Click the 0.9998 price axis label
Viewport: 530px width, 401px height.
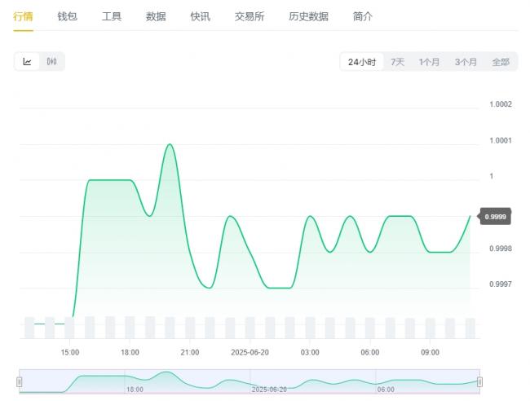tap(501, 249)
